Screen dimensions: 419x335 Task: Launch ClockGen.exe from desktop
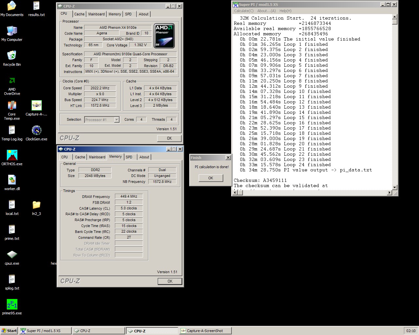(36, 133)
